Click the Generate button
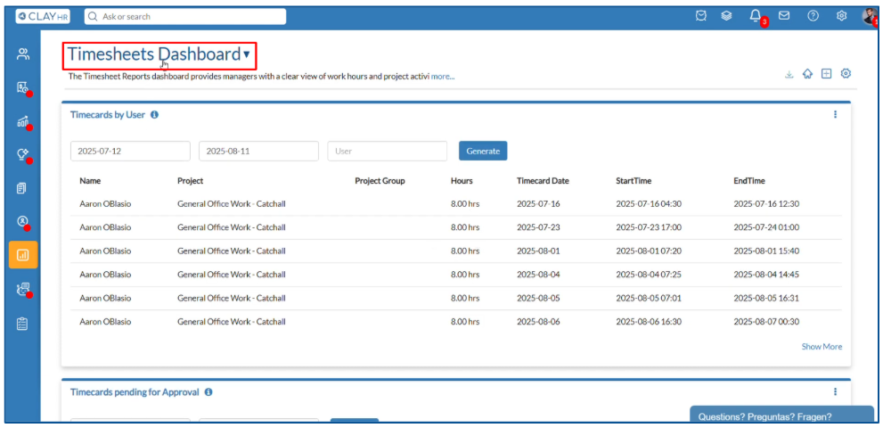This screenshot has width=883, height=428. tap(483, 151)
